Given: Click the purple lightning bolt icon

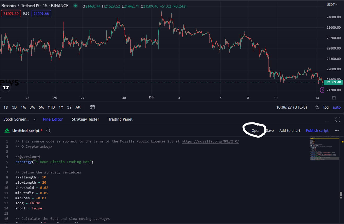Looking at the screenshot, I should pos(323,90).
